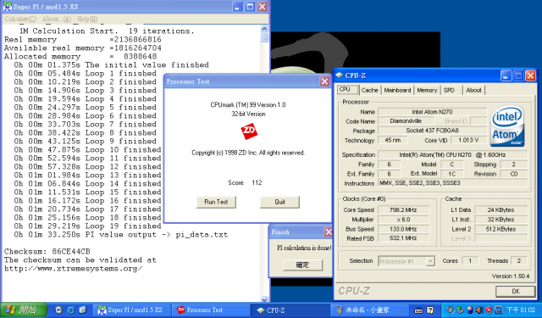Screen dimensions: 542x318
Task: Click the CPU-Z title bar diamond icon
Action: point(339,75)
